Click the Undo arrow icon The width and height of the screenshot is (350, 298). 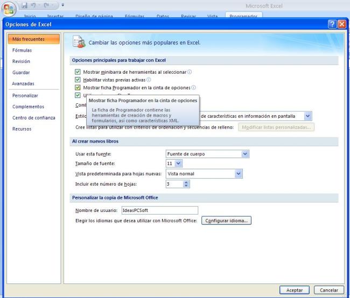click(x=34, y=6)
